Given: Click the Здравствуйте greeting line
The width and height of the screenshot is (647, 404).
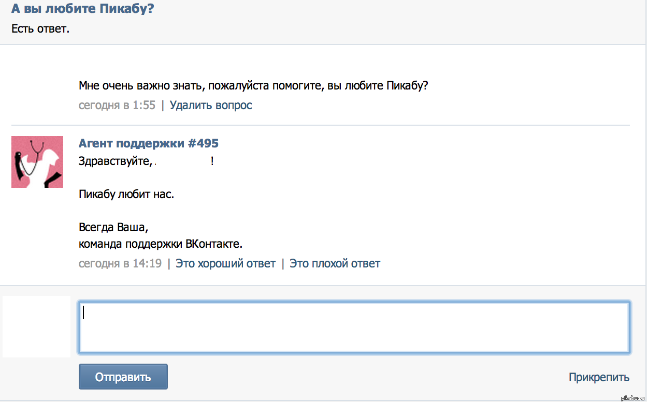Looking at the screenshot, I should (146, 161).
